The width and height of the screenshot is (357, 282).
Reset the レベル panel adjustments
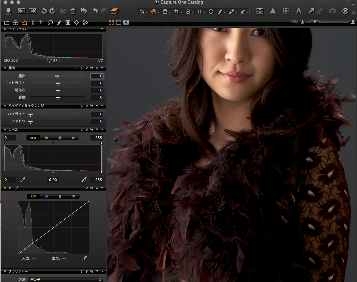pos(92,130)
